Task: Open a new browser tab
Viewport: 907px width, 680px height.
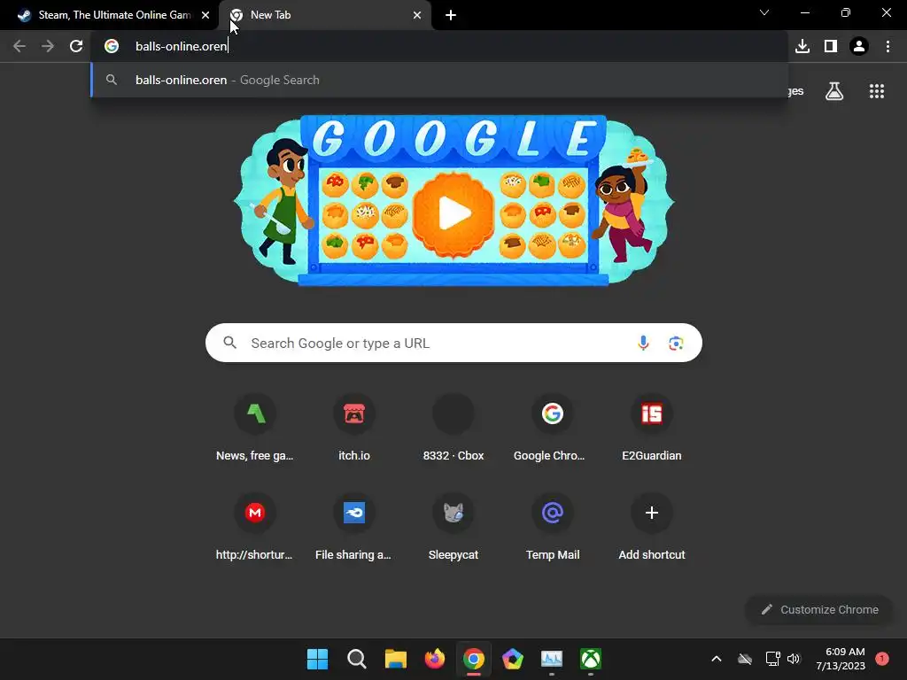Action: pyautogui.click(x=451, y=15)
